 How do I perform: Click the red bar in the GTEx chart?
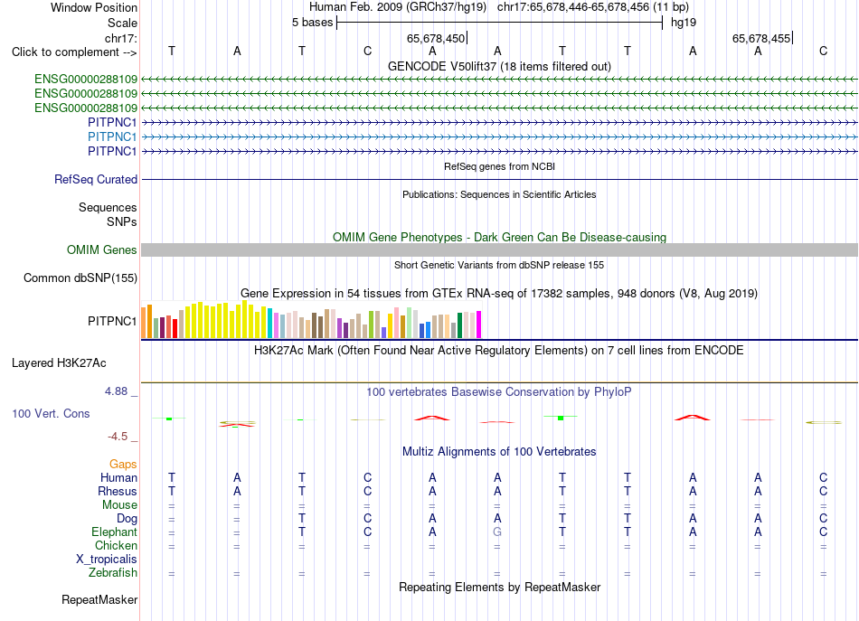175,328
